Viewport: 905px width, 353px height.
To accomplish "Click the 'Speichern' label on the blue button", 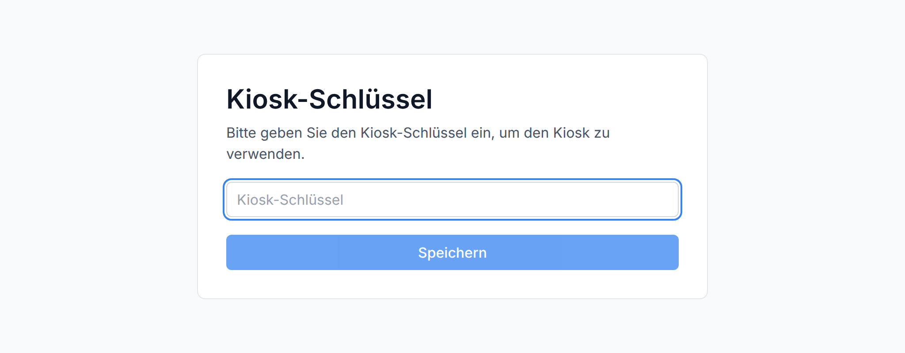I will (452, 253).
